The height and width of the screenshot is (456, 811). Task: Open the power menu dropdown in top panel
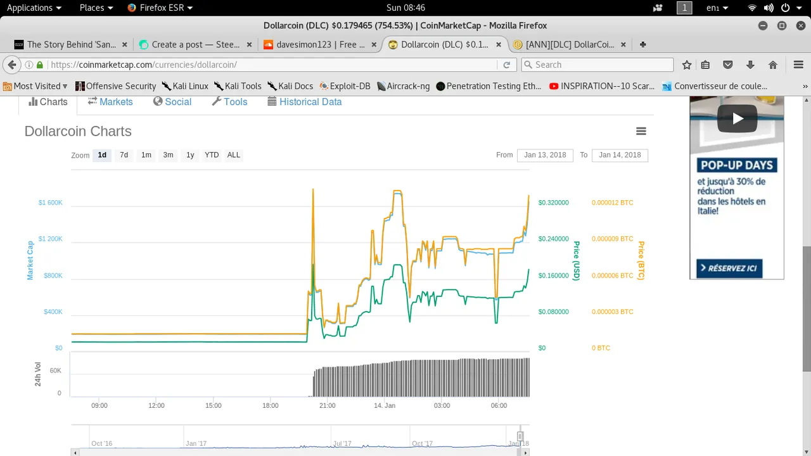790,8
